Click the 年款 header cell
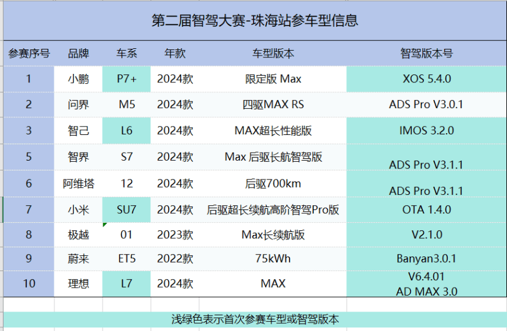The width and height of the screenshot is (507, 331). click(x=175, y=54)
